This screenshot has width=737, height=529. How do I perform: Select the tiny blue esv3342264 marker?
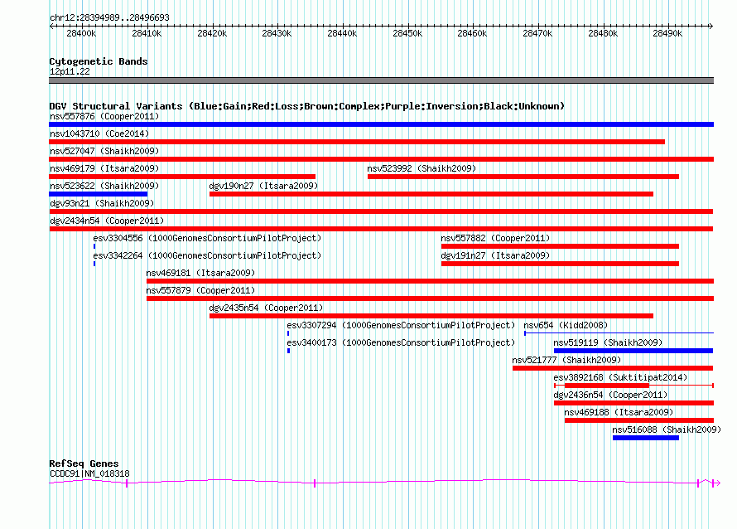point(94,264)
